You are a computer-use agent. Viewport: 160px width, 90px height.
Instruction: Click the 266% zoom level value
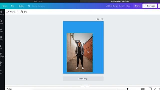point(143,89)
